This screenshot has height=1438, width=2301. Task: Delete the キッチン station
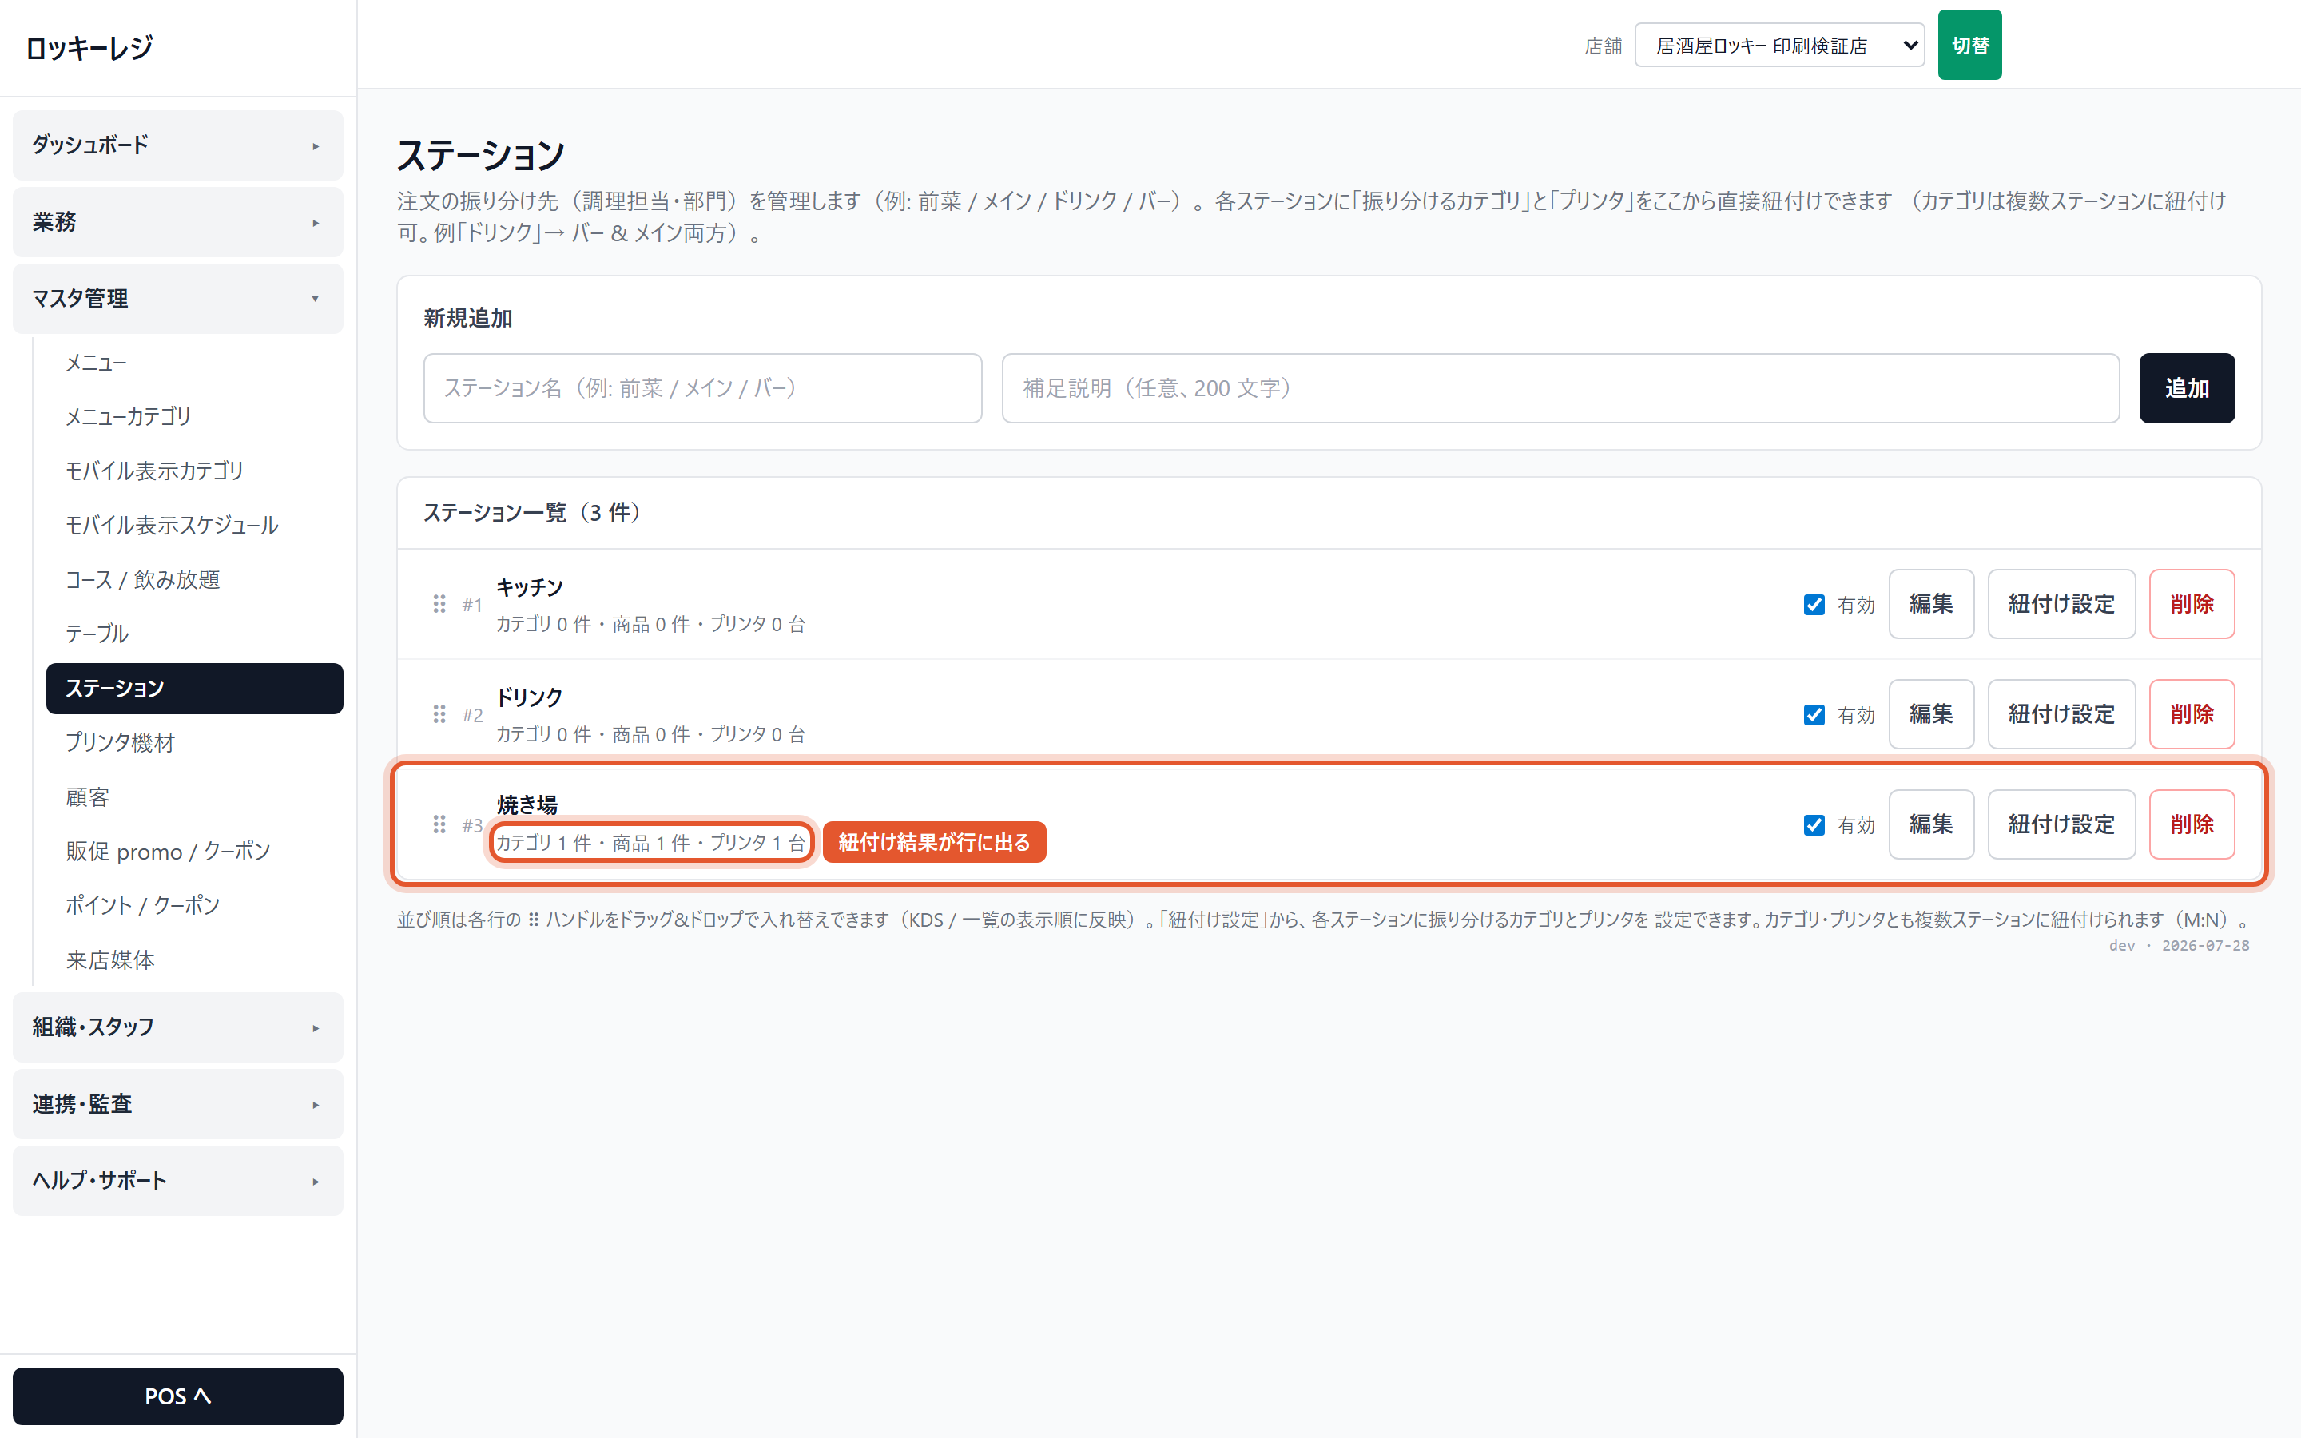click(2191, 604)
